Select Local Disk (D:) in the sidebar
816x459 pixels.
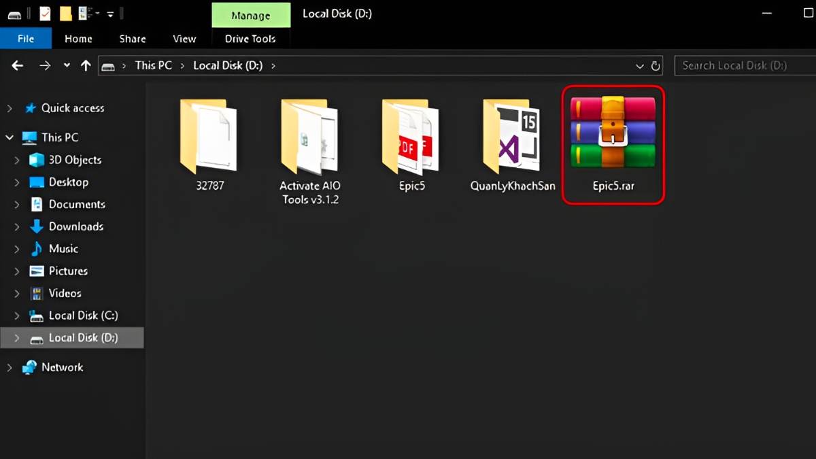pyautogui.click(x=83, y=337)
